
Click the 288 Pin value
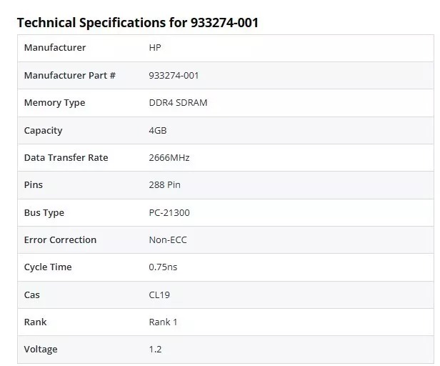pos(164,185)
